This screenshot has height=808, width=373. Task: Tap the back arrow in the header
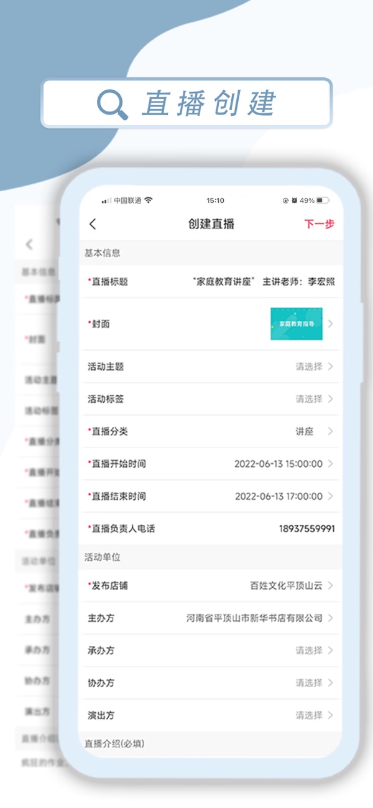pyautogui.click(x=93, y=224)
